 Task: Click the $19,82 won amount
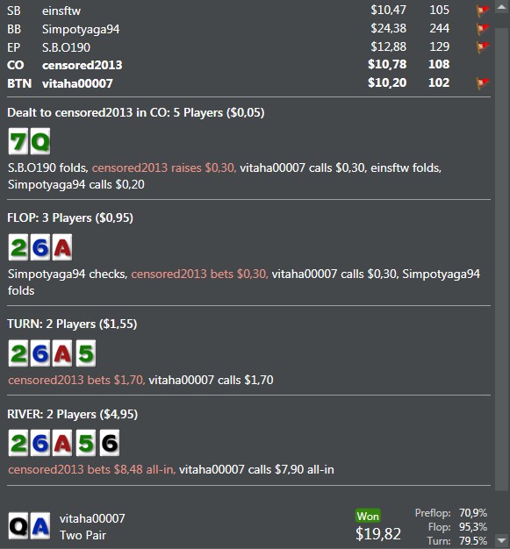point(378,534)
